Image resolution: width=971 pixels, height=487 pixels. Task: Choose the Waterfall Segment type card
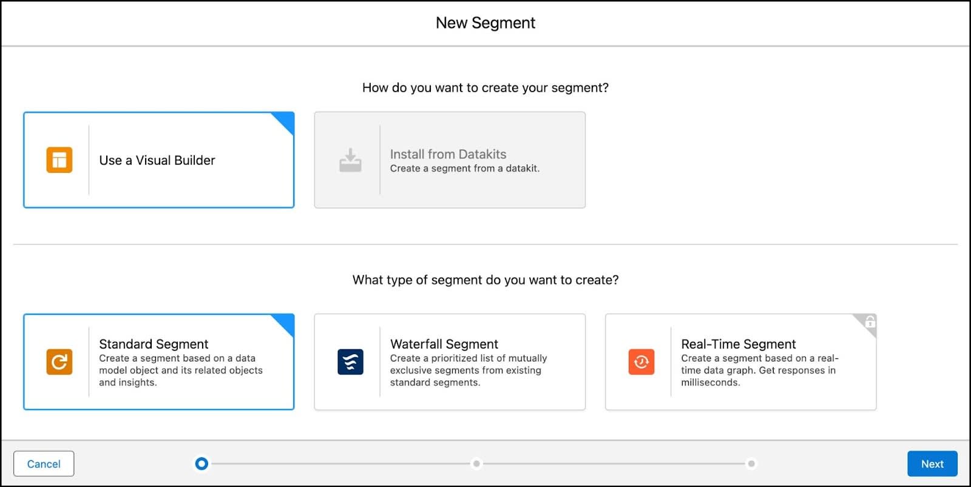click(450, 362)
